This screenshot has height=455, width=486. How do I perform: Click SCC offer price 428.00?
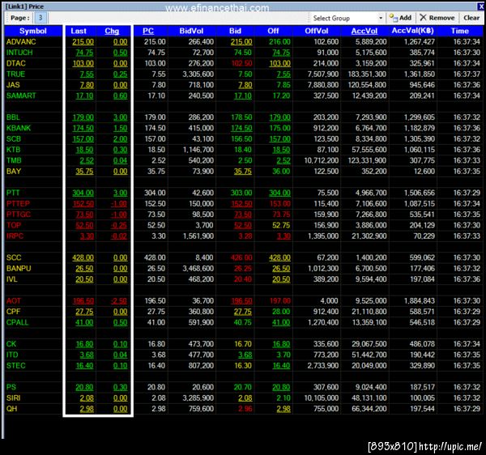coord(280,257)
